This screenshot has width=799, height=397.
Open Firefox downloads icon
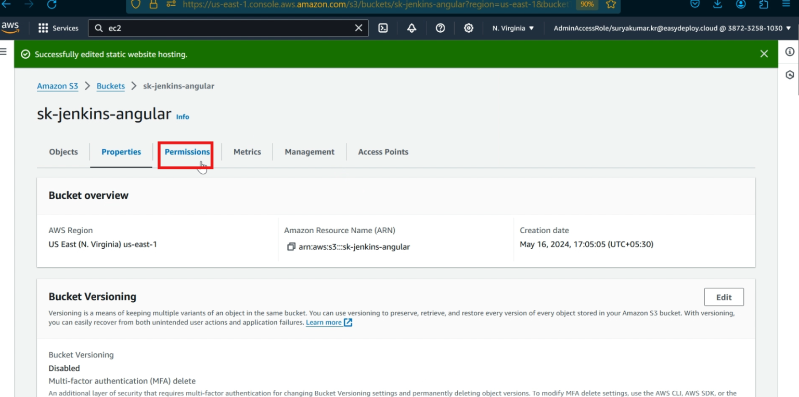tap(717, 4)
